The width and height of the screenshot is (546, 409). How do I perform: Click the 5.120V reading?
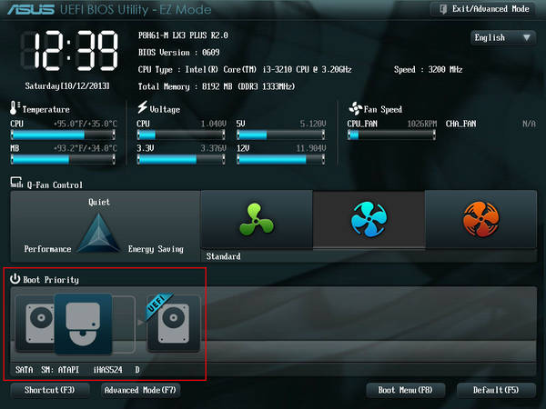pos(313,124)
